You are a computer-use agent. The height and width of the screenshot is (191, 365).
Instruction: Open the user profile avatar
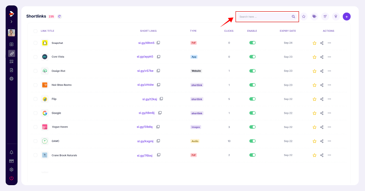pyautogui.click(x=11, y=33)
